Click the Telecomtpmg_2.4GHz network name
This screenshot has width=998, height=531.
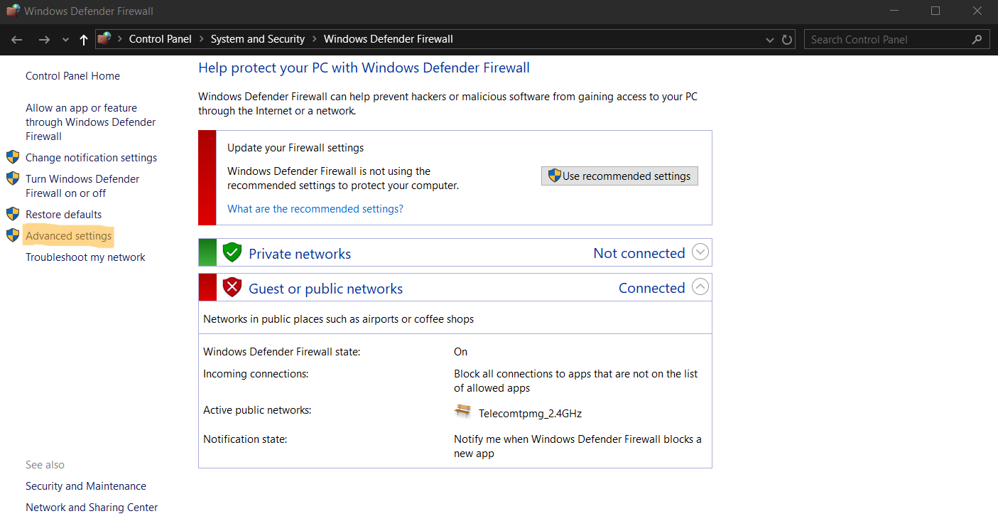click(530, 414)
